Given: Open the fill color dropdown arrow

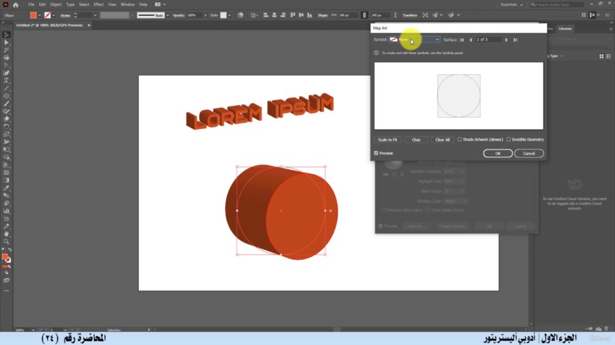Looking at the screenshot, I should point(39,15).
